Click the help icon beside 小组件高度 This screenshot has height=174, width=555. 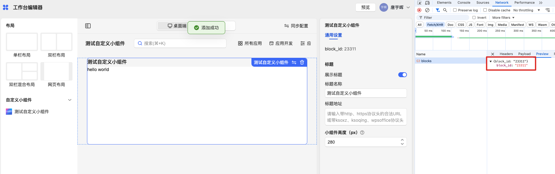[362, 132]
